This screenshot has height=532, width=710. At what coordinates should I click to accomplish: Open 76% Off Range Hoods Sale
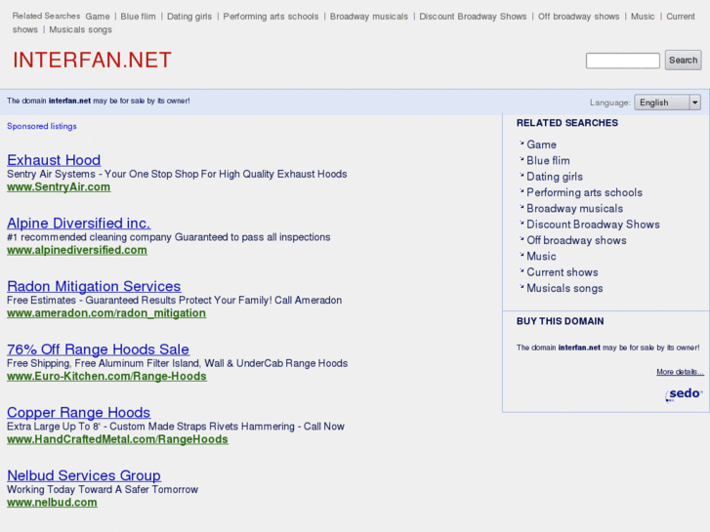tap(98, 349)
